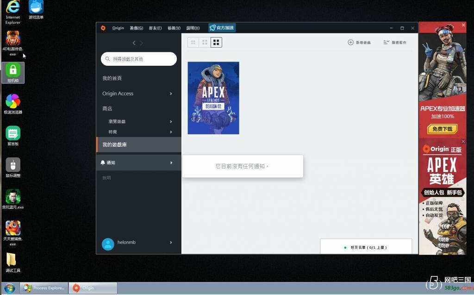The image size is (474, 295).
Task: Click the search magnifier icon
Action: point(107,59)
